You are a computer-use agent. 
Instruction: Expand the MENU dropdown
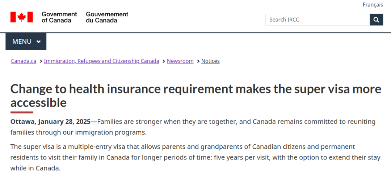[x=26, y=41]
